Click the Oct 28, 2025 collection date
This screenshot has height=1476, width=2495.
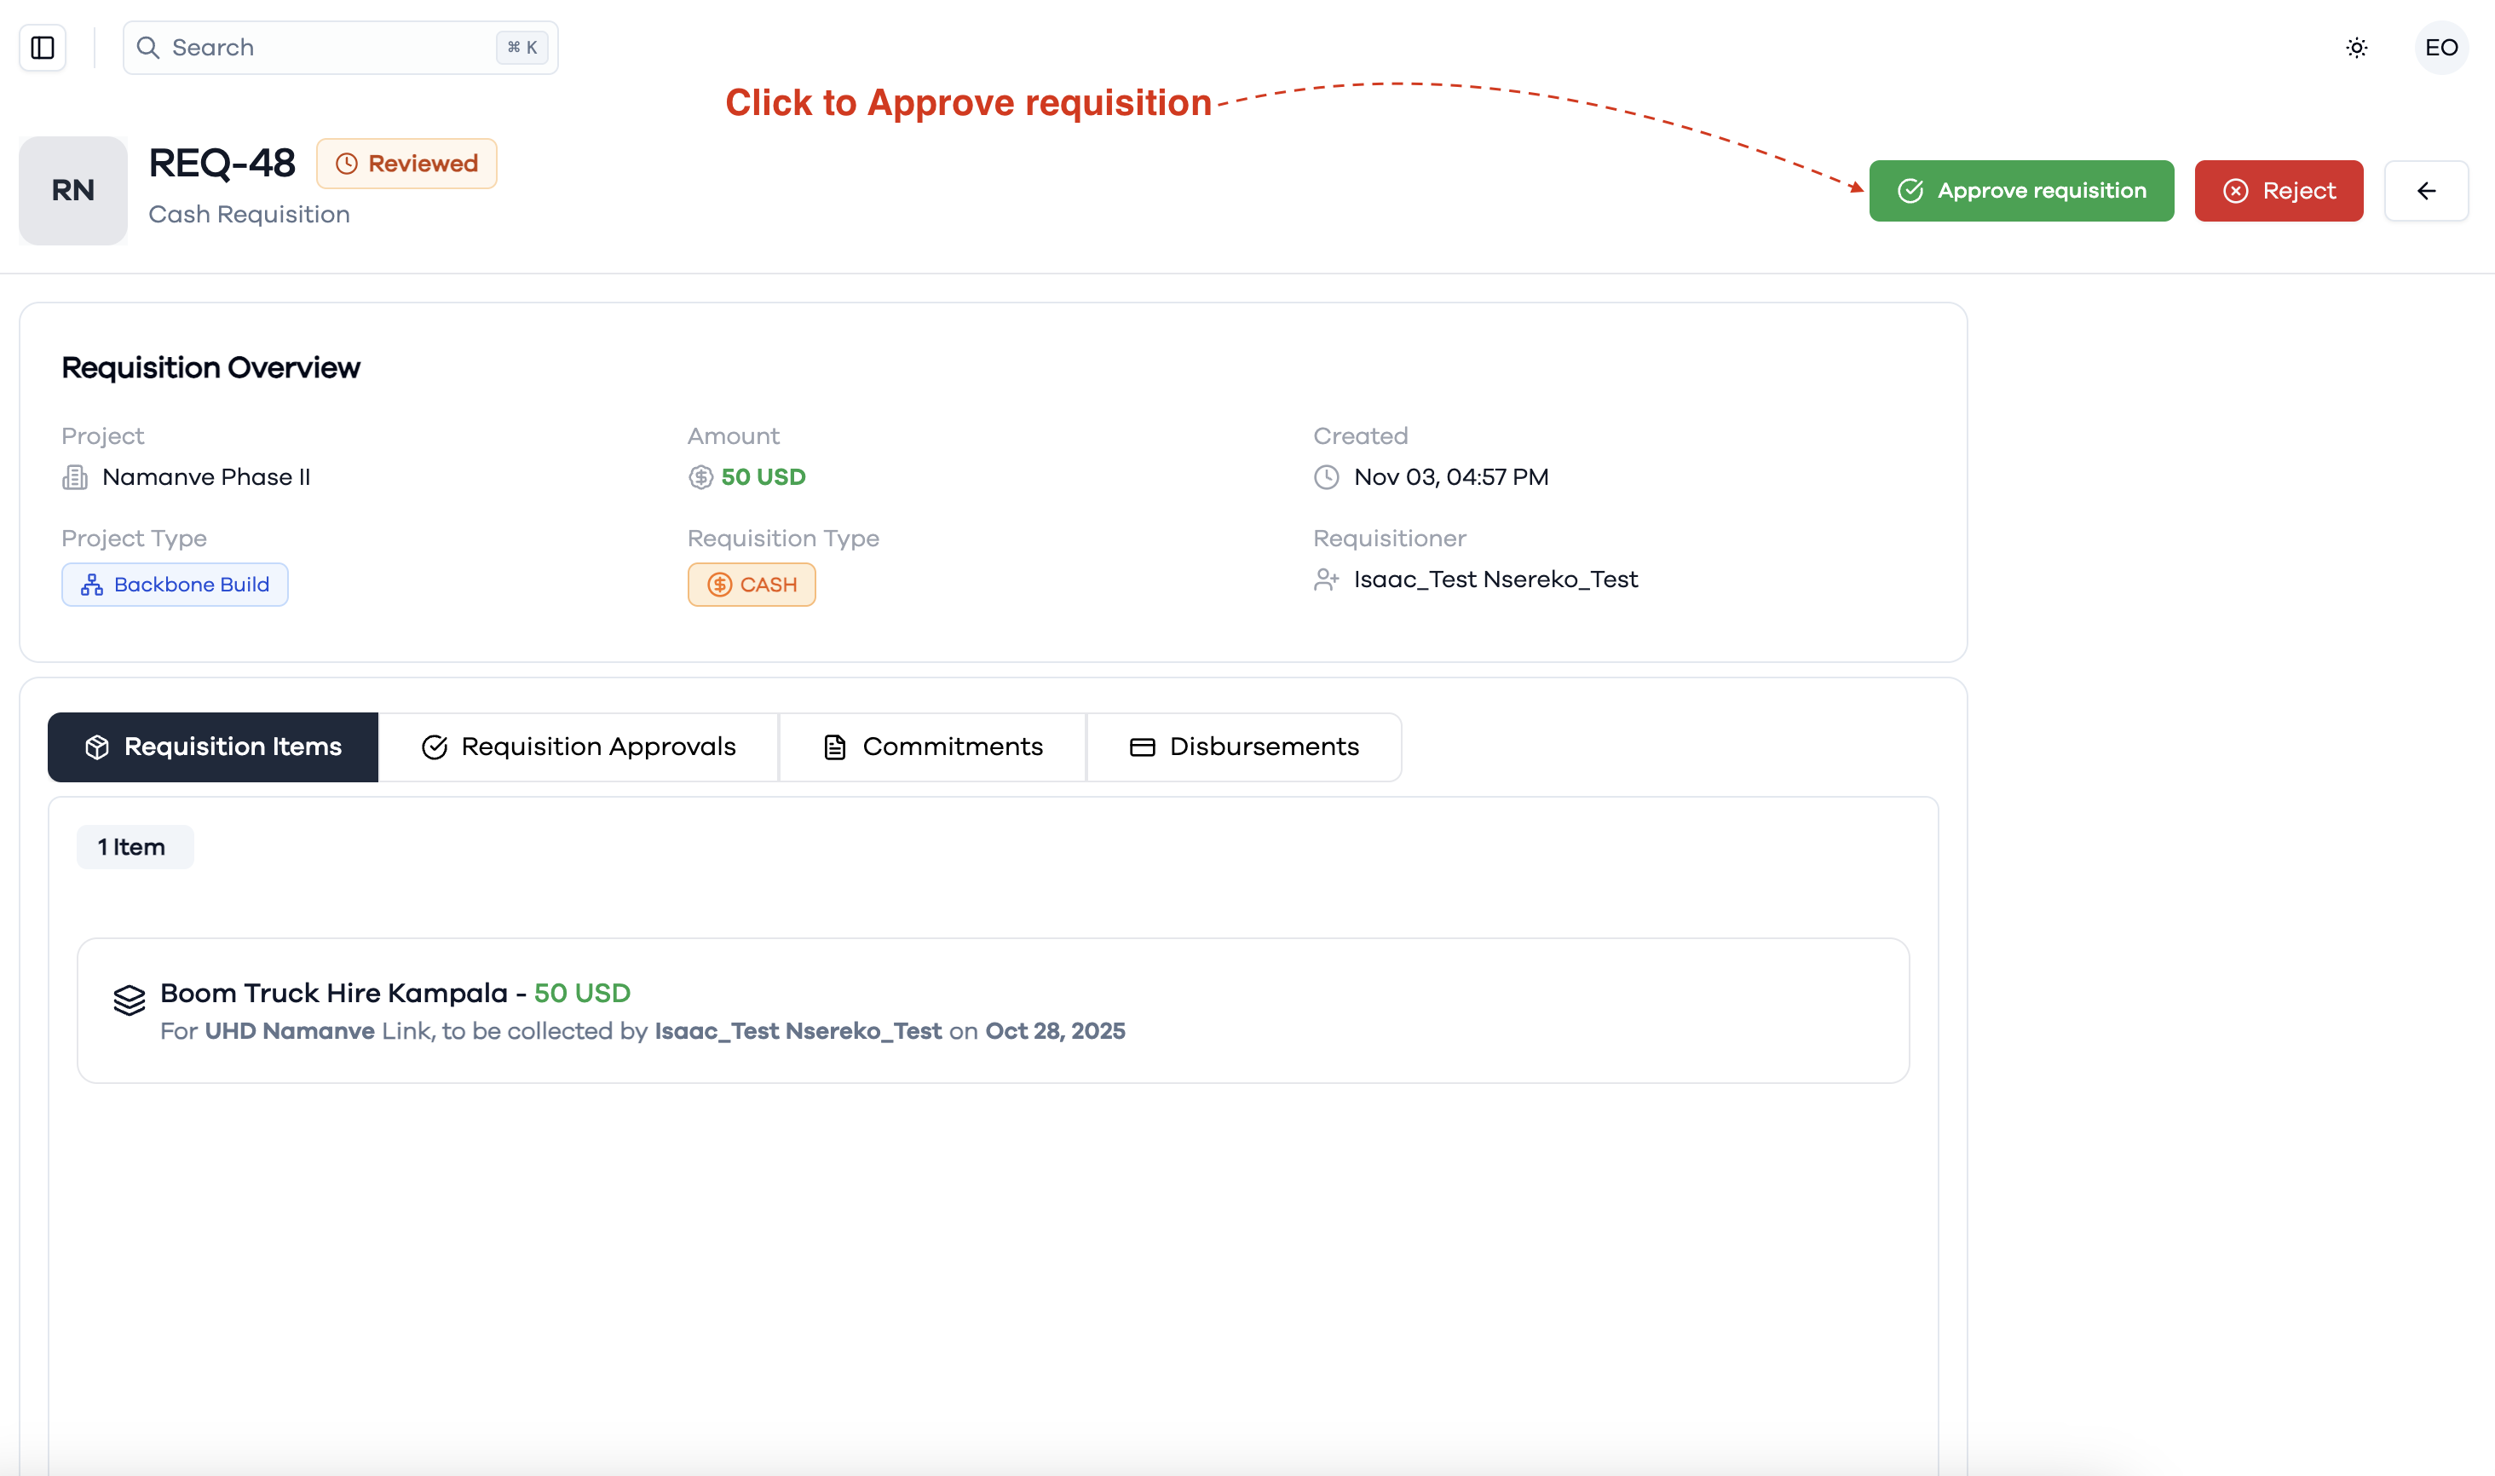point(1055,1031)
